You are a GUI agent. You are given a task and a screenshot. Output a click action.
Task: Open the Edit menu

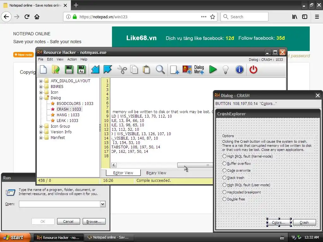coord(50,59)
